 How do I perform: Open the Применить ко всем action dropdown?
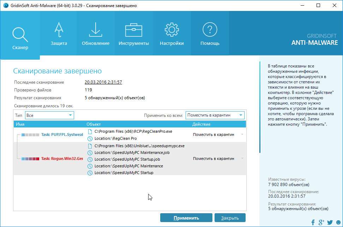point(215,115)
